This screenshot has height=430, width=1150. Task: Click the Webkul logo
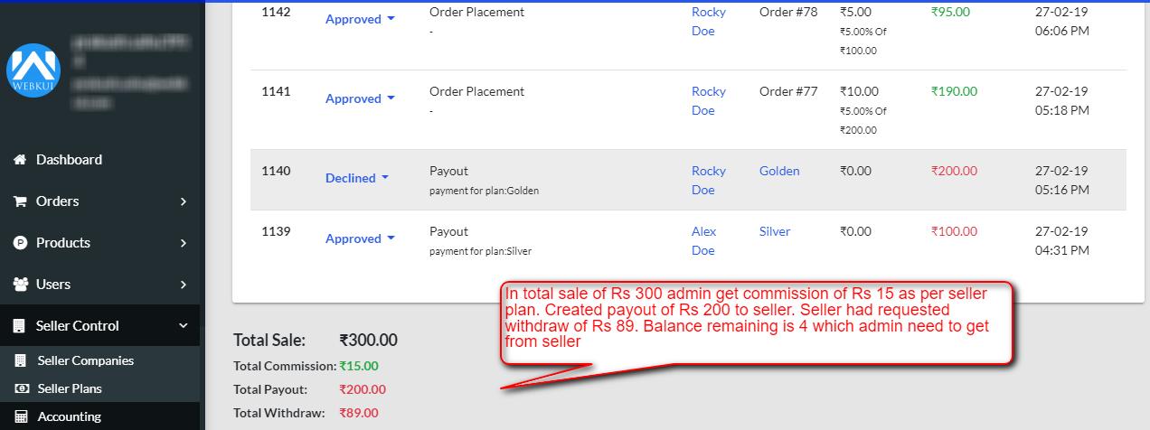33,70
